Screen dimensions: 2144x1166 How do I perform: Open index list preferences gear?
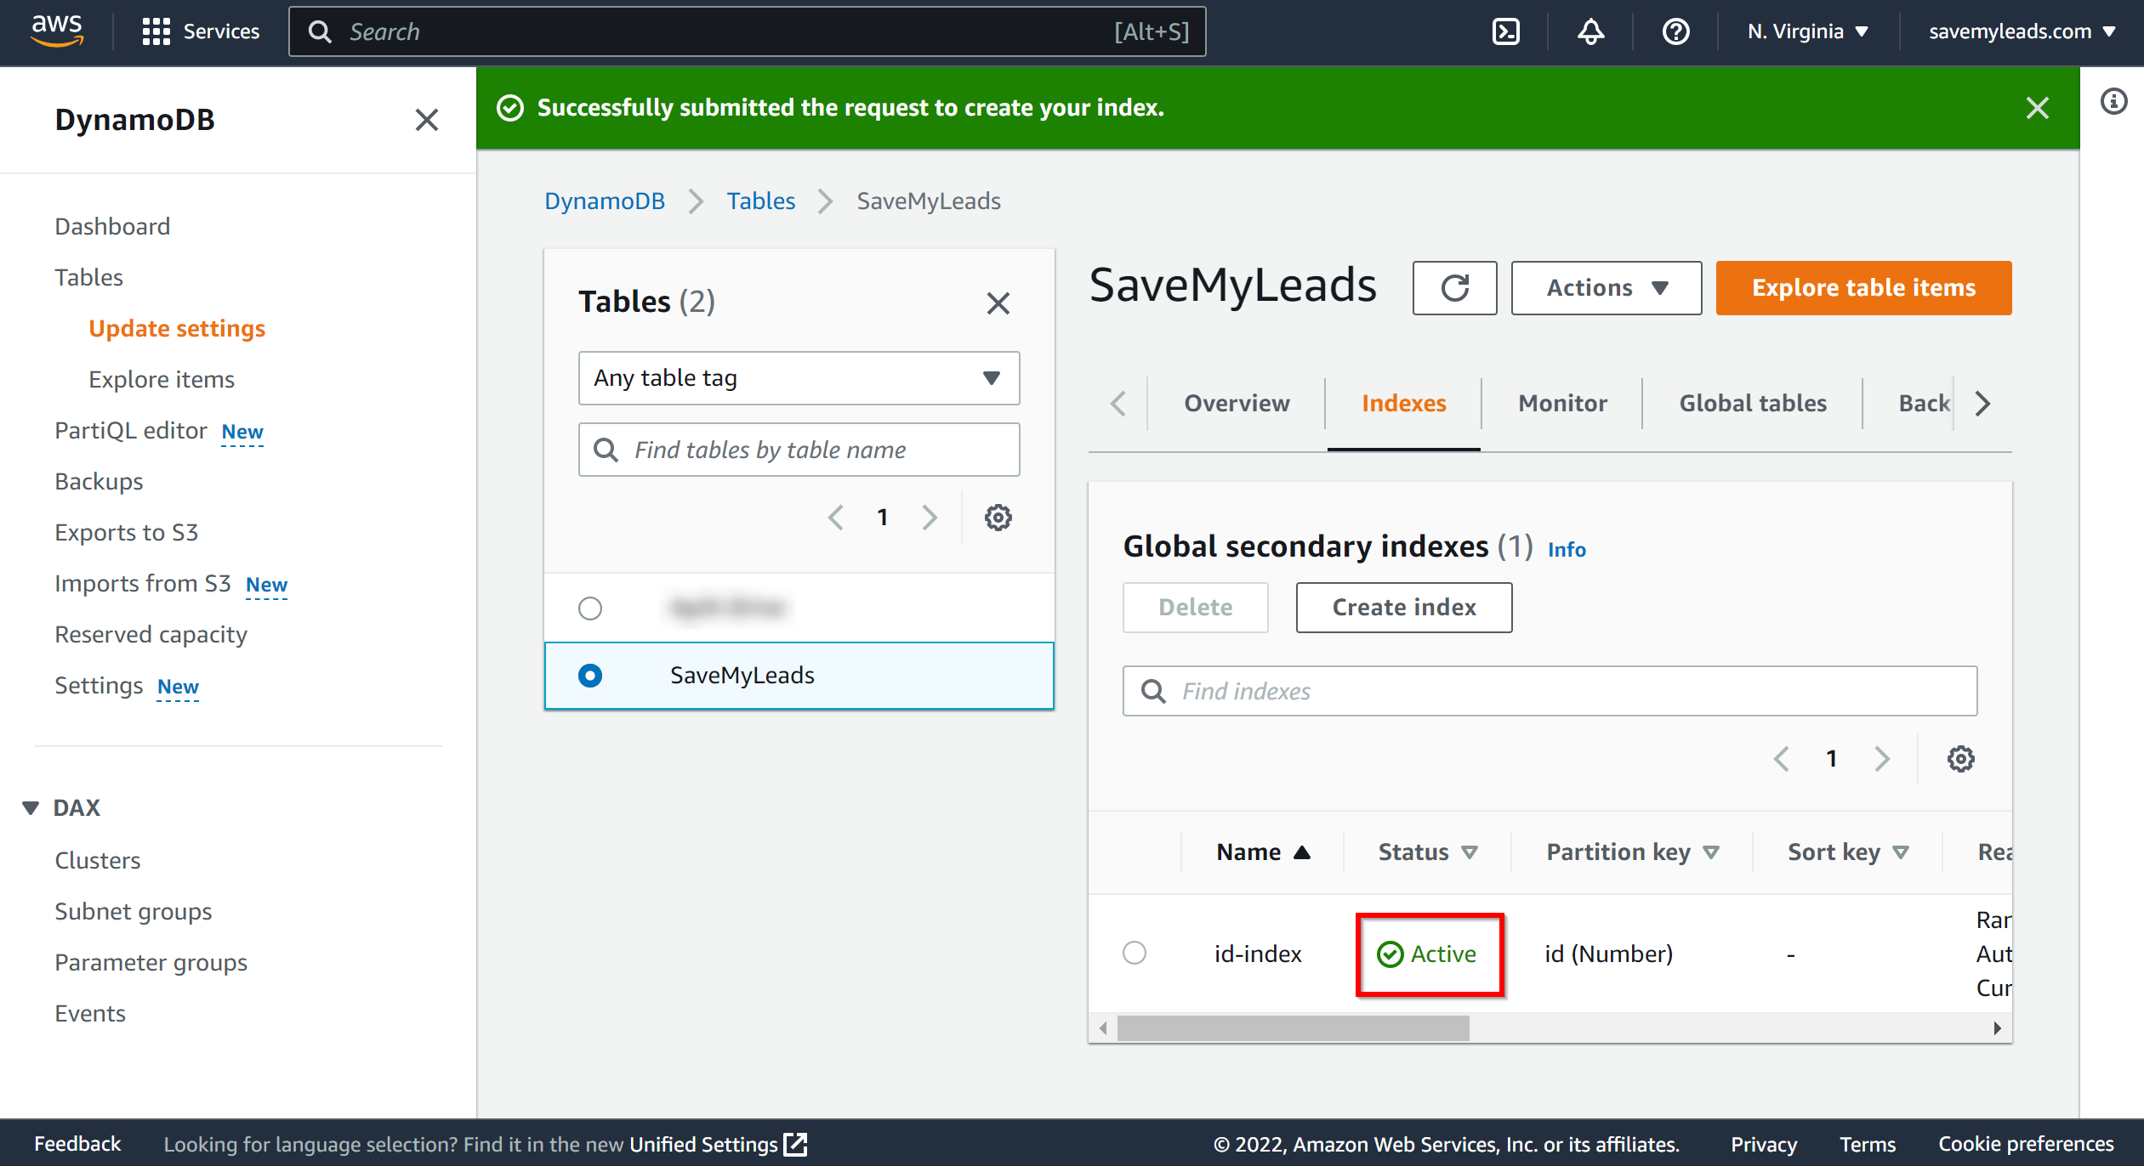pyautogui.click(x=1960, y=758)
